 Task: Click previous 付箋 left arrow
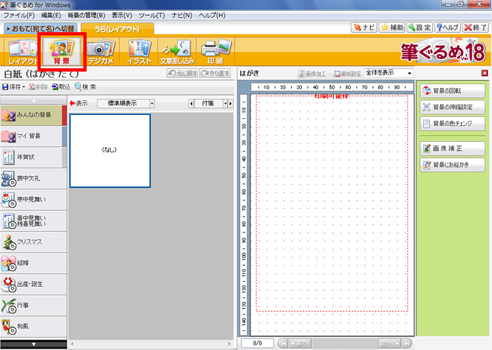tap(191, 103)
